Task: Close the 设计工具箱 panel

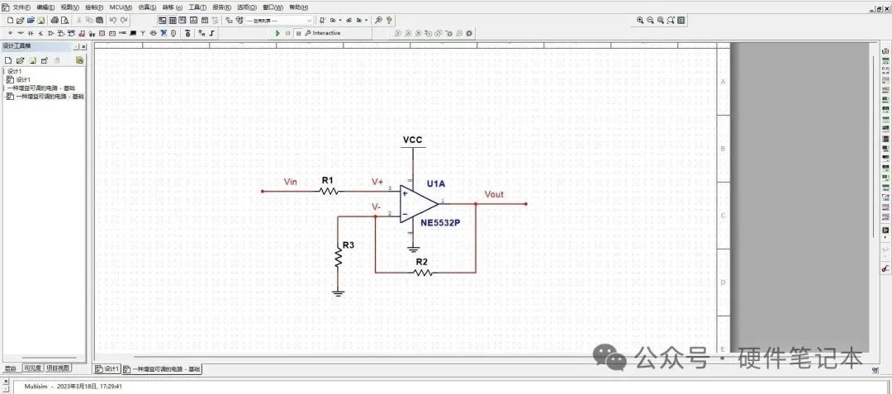Action: tap(83, 47)
